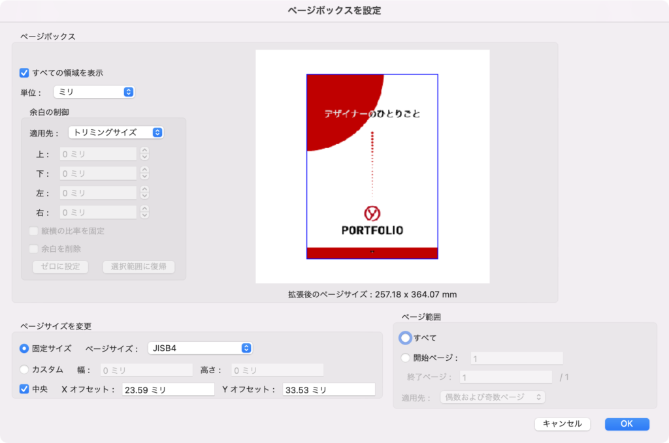The width and height of the screenshot is (669, 443).
Task: Click the Y オフセット input field
Action: click(329, 390)
